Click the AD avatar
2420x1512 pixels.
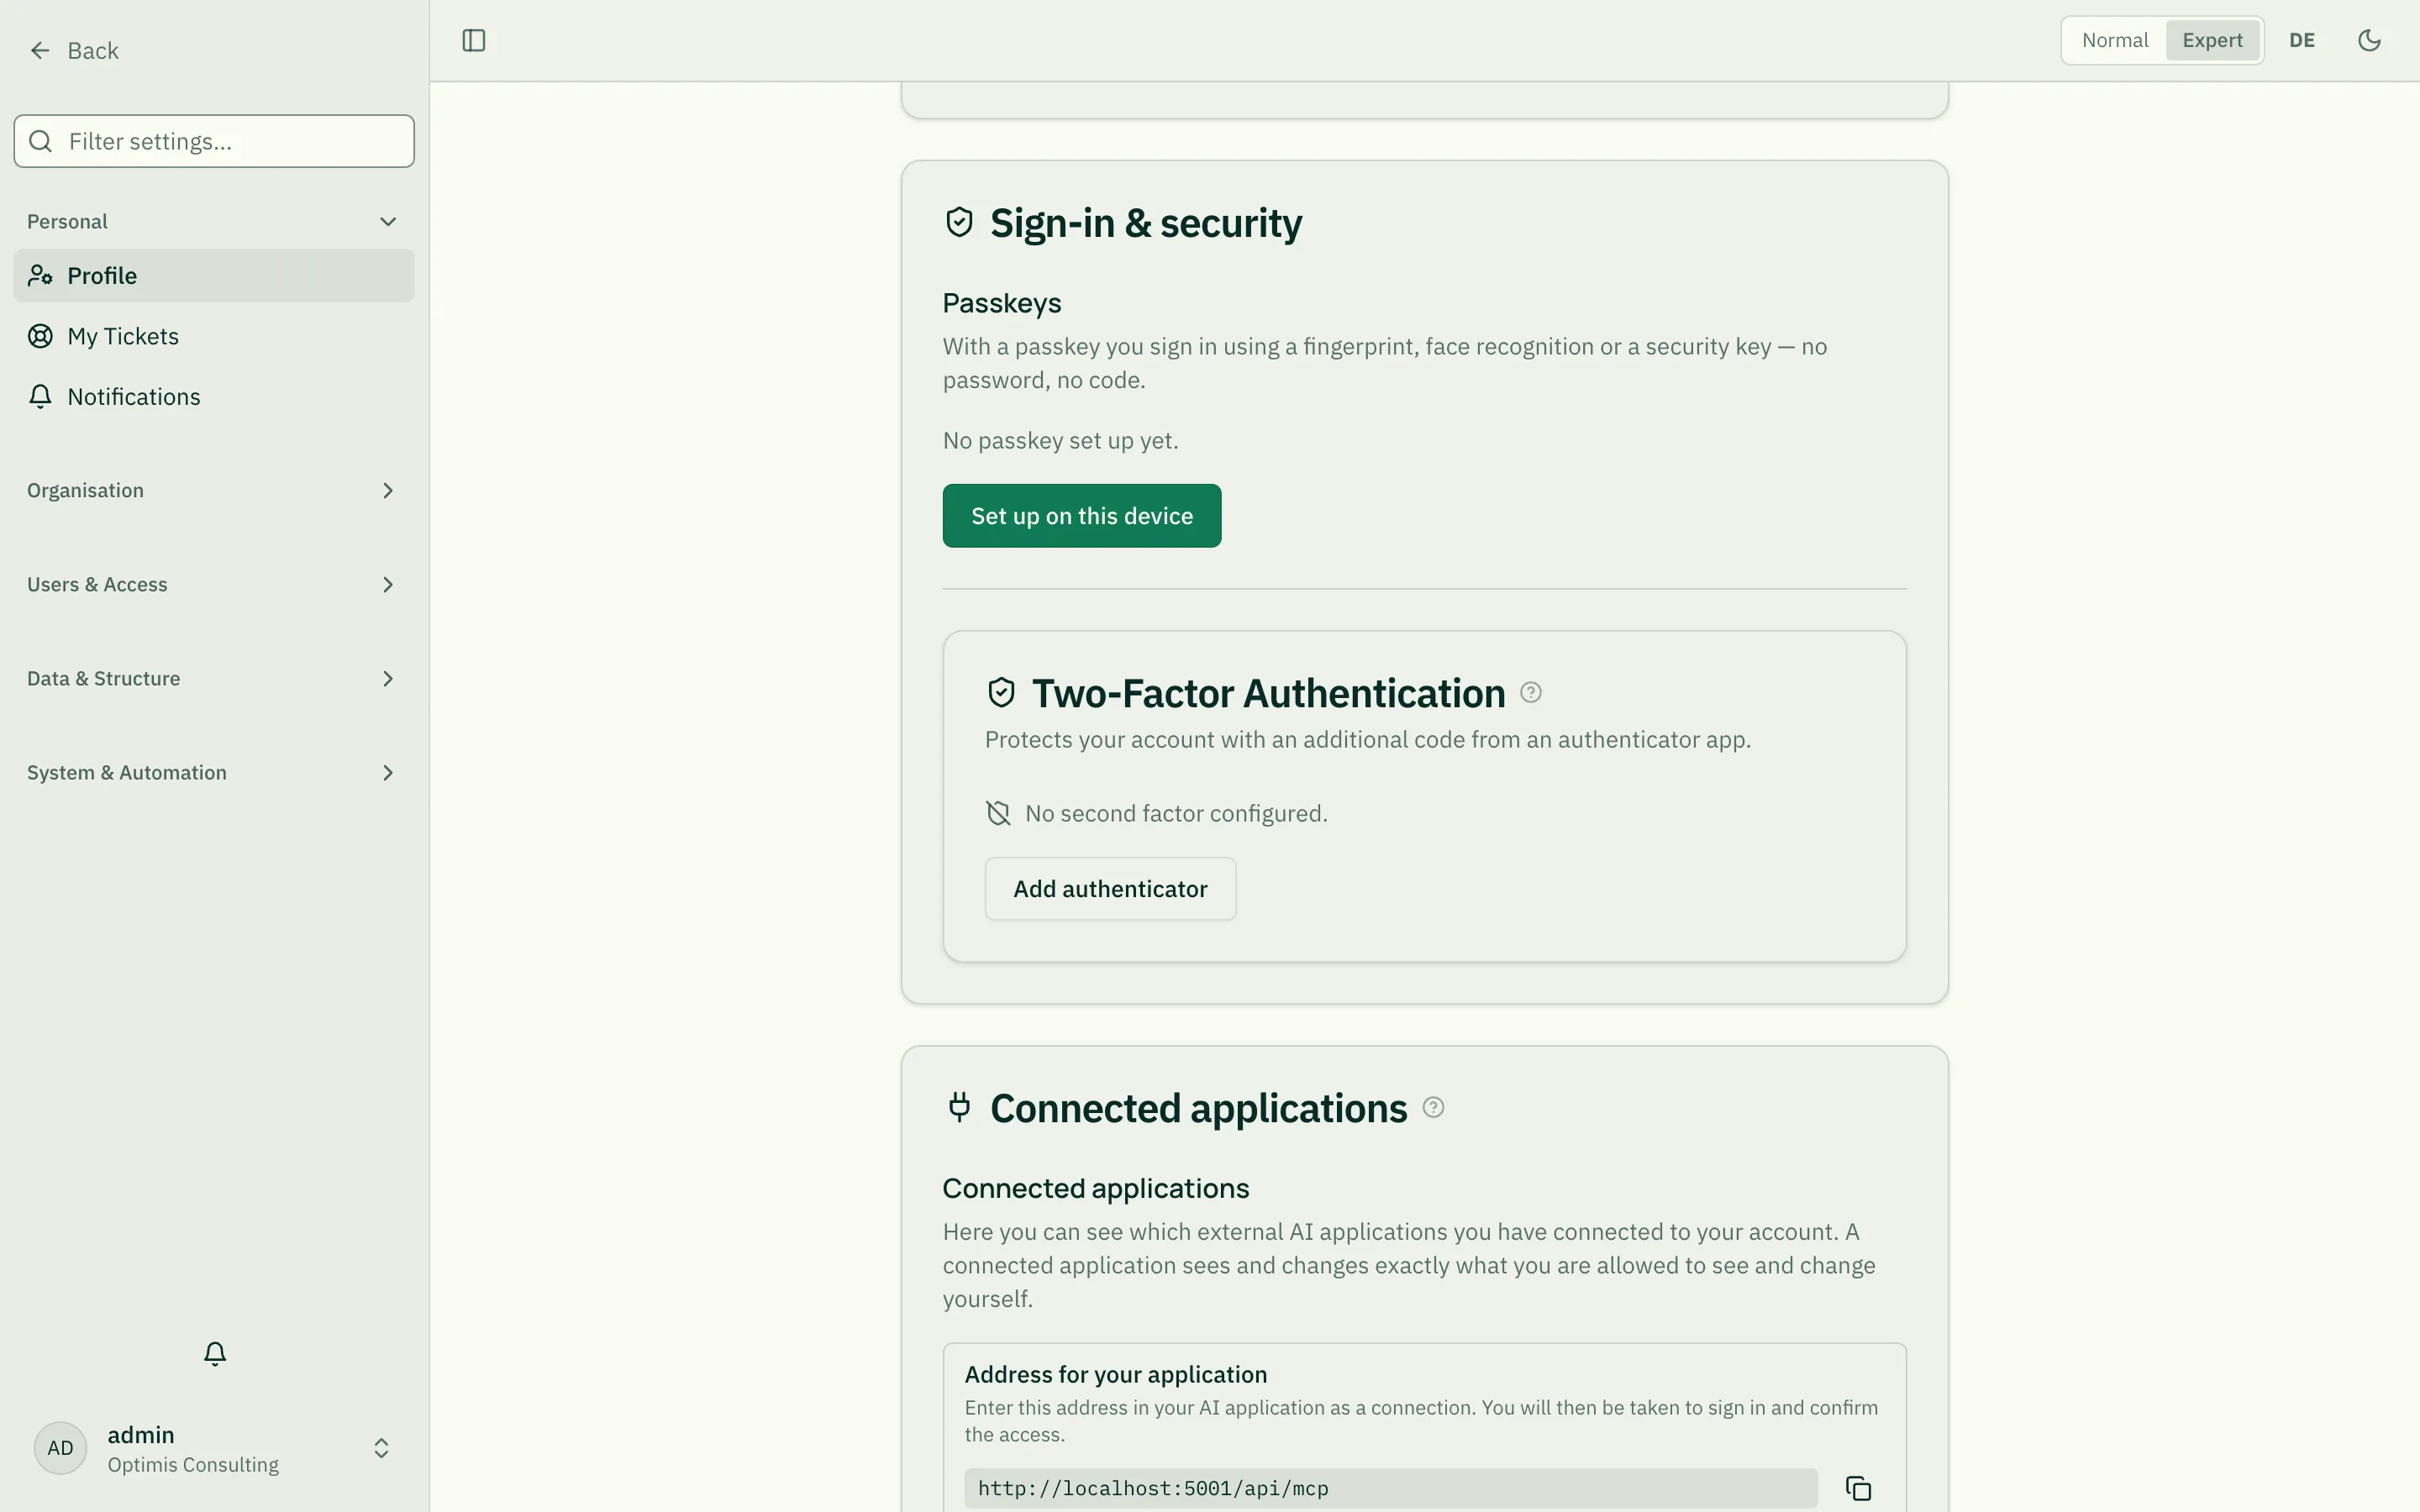[x=60, y=1448]
